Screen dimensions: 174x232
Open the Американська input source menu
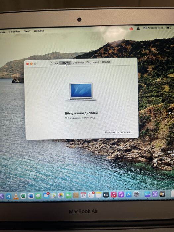[x=153, y=28]
